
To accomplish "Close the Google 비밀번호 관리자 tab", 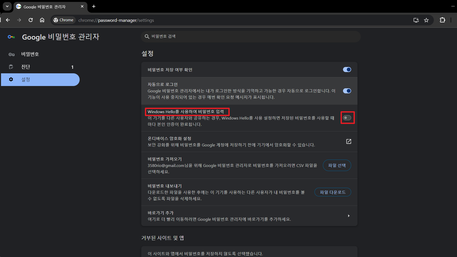I will [x=82, y=6].
